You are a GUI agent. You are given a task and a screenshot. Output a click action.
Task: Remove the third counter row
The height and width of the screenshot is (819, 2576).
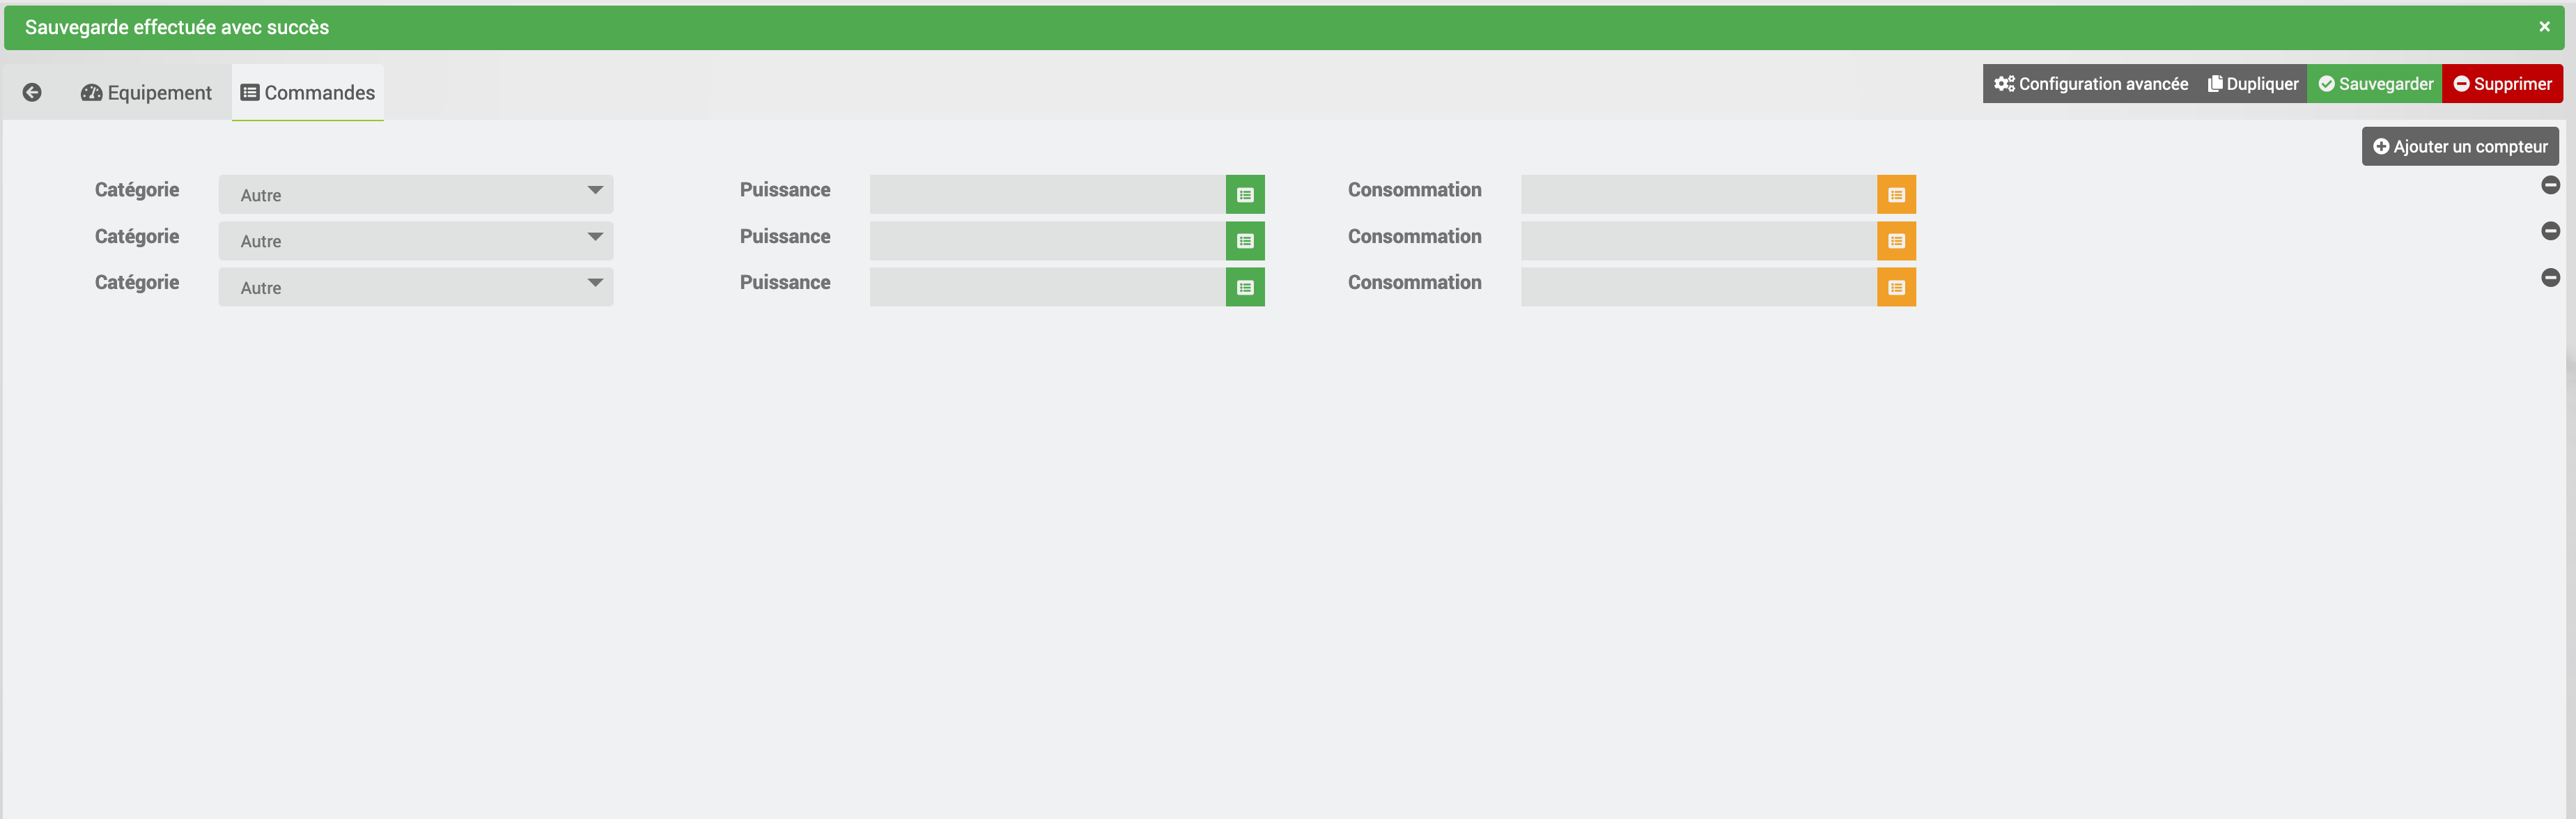(x=2550, y=278)
